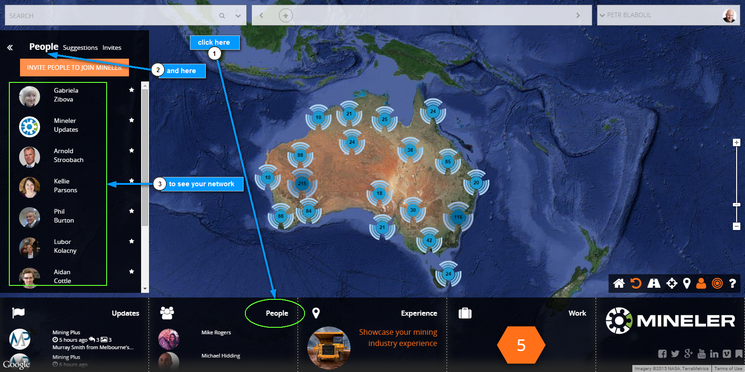Toggle the orange person layer icon
Image resolution: width=745 pixels, height=372 pixels.
(701, 283)
